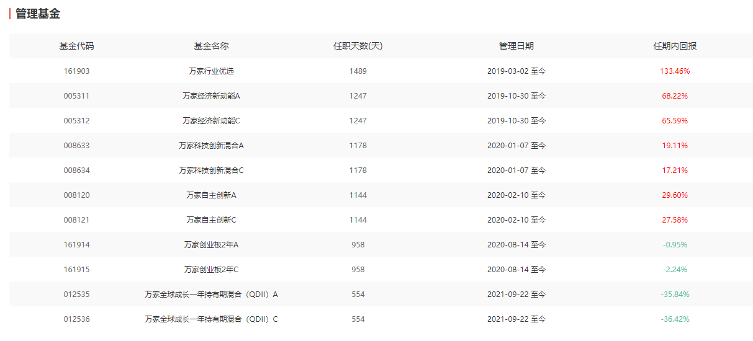
Task: Click fund code 005312
Action: tap(77, 121)
